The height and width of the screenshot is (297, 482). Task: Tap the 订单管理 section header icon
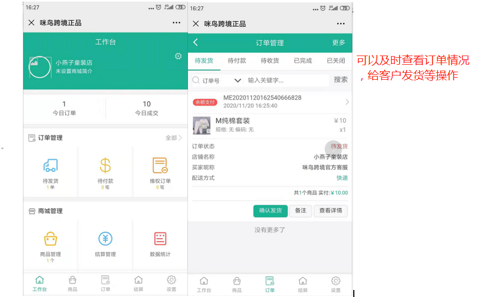point(32,138)
